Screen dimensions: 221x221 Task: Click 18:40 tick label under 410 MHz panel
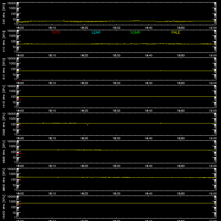(149, 56)
